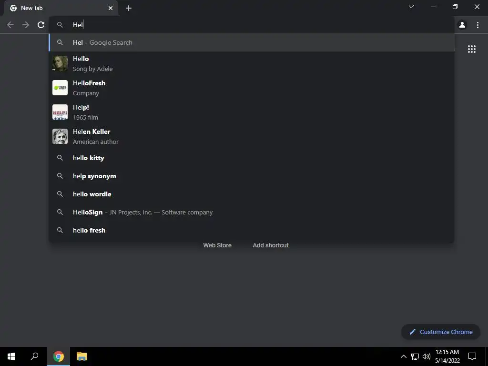Click the Helen Keller portrait thumbnail

pos(60,136)
